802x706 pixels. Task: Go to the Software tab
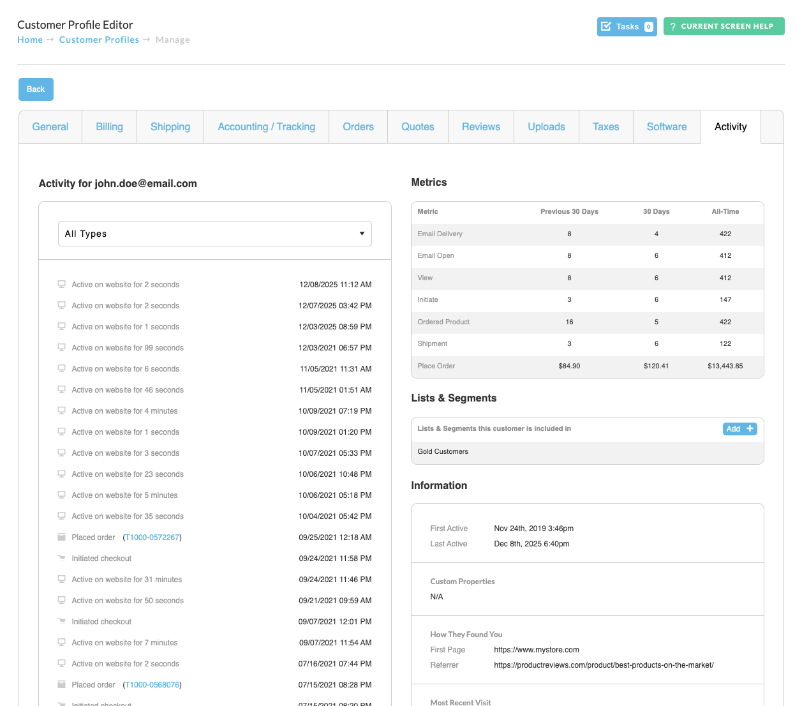[667, 126]
